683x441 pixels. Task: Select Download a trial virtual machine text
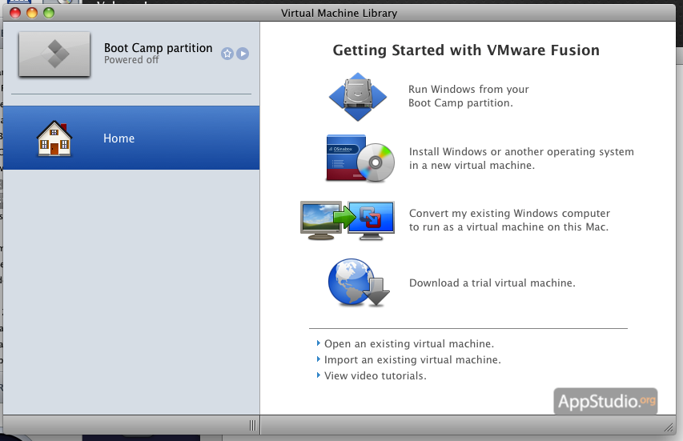492,283
